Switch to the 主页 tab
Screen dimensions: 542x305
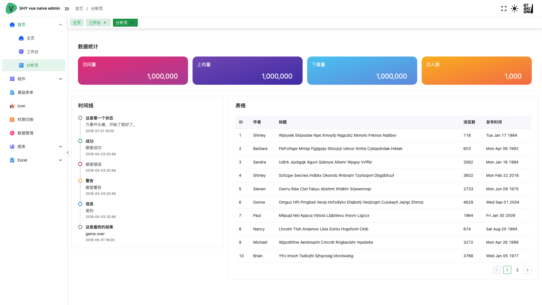(x=77, y=23)
